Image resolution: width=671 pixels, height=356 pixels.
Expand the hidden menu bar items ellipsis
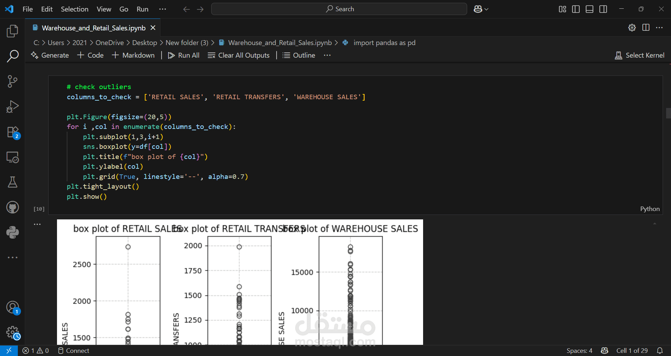[163, 9]
